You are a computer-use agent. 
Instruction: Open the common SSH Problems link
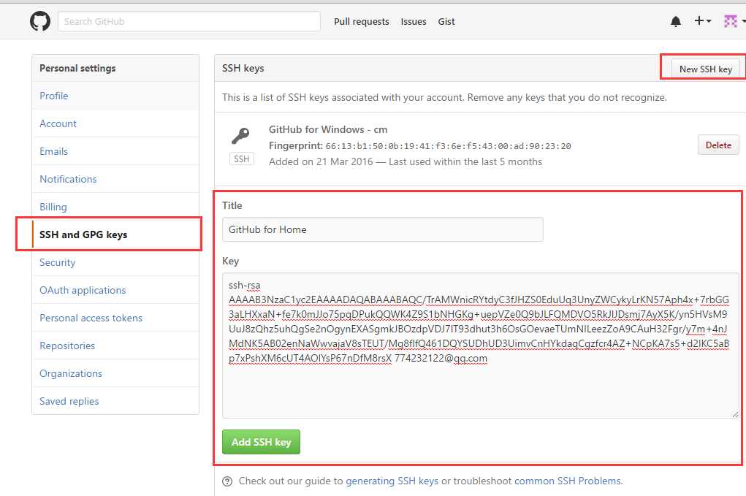click(568, 481)
